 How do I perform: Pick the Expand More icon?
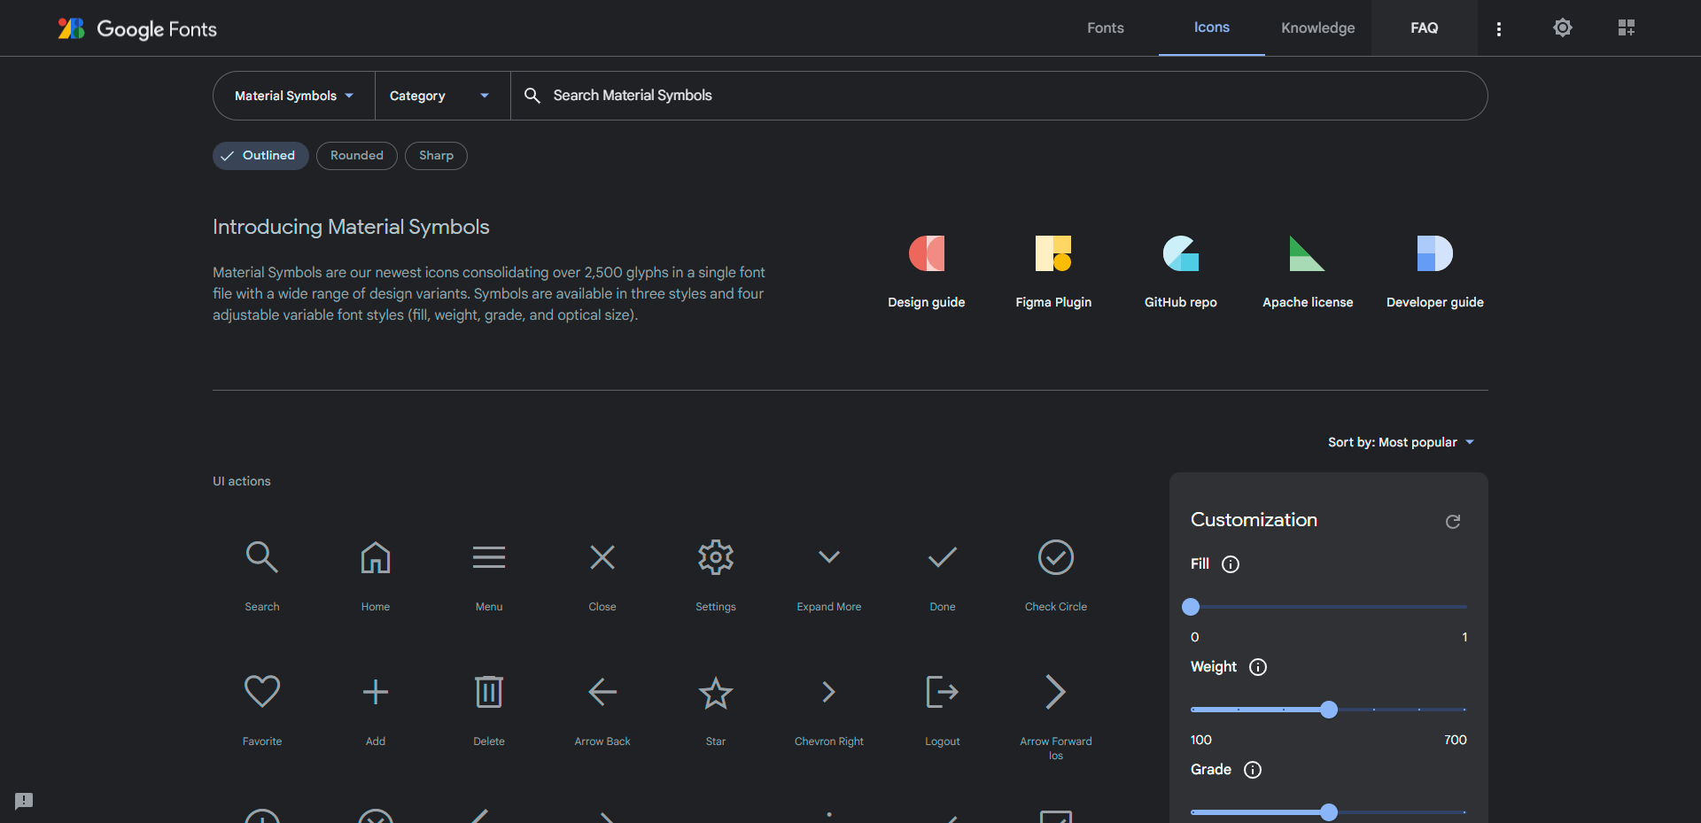point(829,557)
